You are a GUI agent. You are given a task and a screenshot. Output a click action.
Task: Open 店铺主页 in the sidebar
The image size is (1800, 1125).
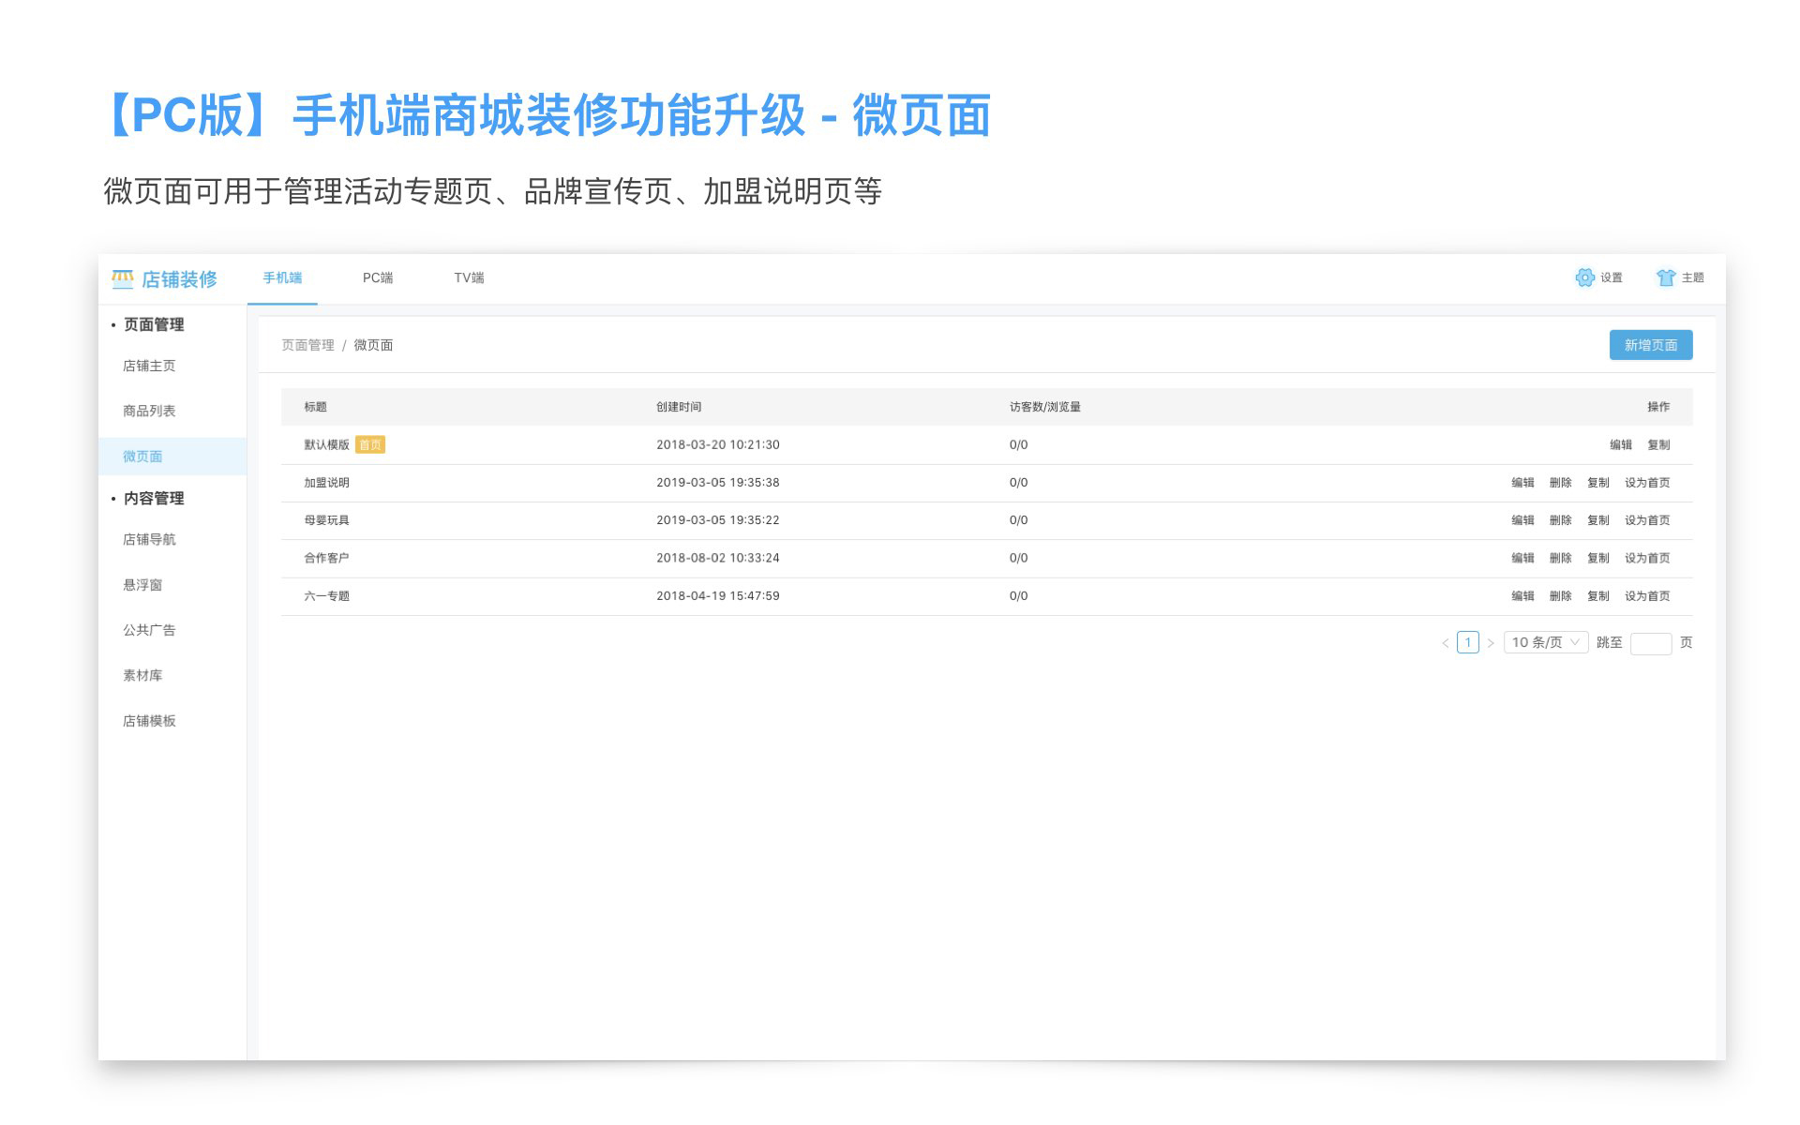149,366
